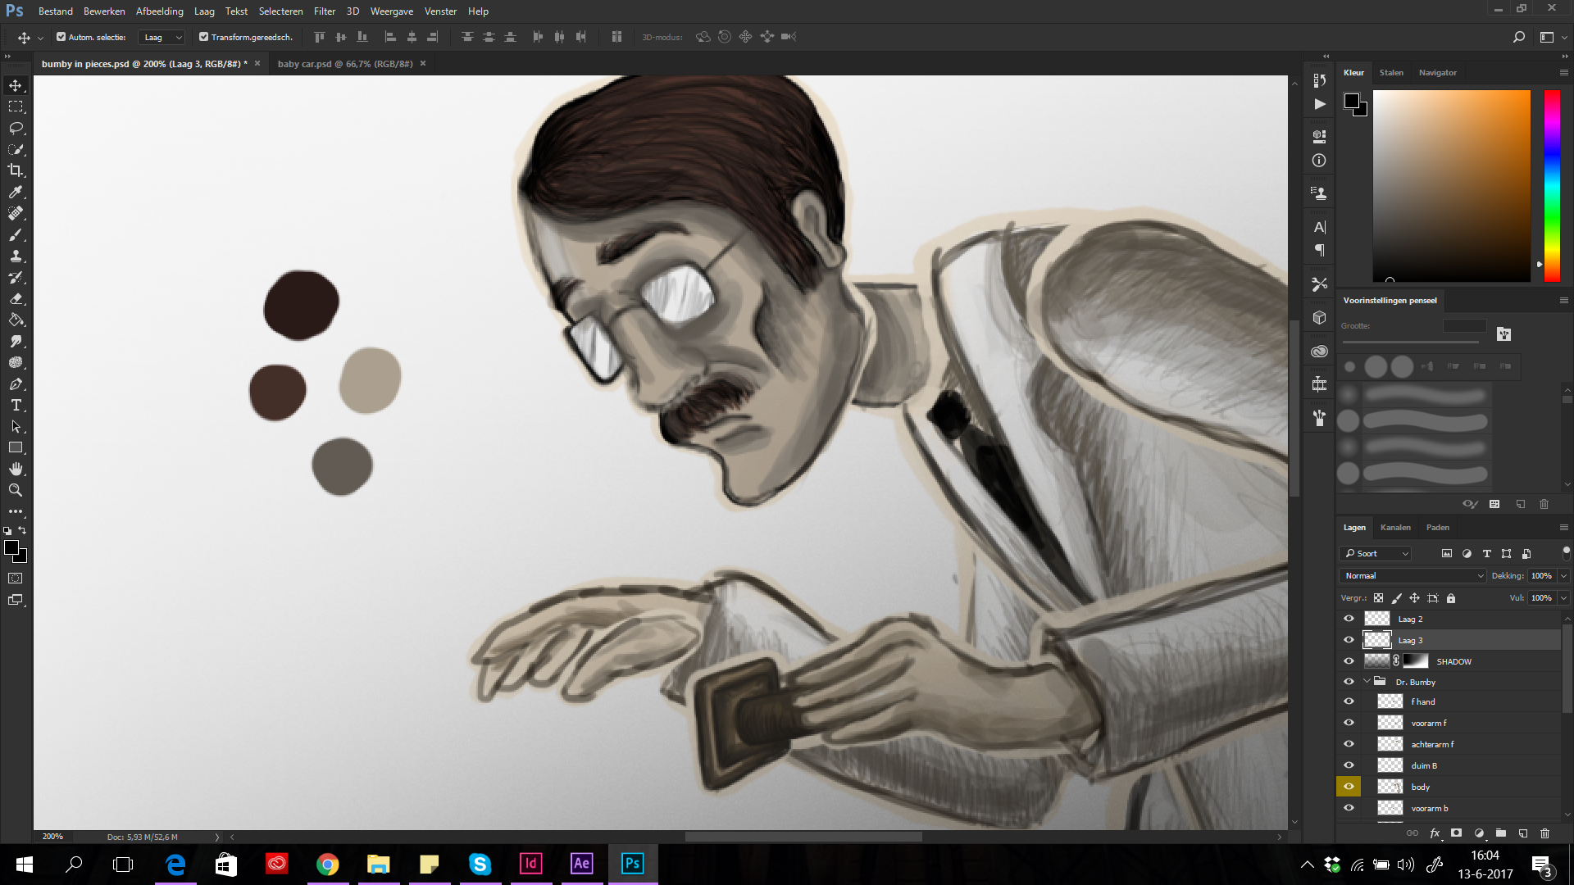
Task: Select the Zoom tool
Action: tap(16, 490)
